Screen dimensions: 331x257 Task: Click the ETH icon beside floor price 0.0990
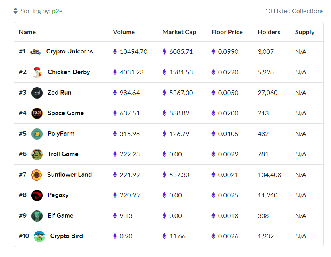(x=213, y=51)
